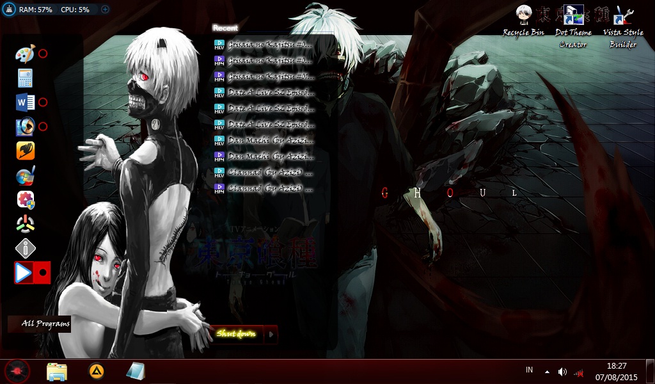This screenshot has width=655, height=384.
Task: Launch the blue play-button media player
Action: pos(24,273)
